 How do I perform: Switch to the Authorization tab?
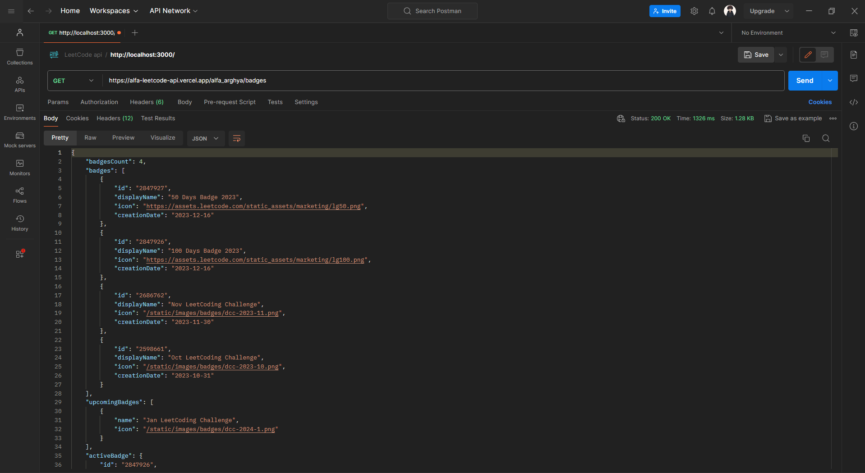point(99,102)
